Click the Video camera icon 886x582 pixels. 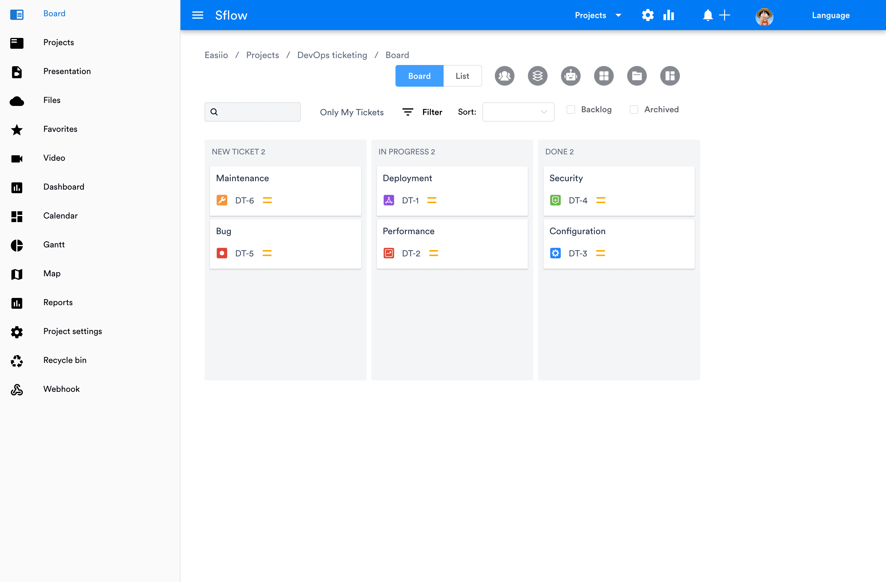17,159
